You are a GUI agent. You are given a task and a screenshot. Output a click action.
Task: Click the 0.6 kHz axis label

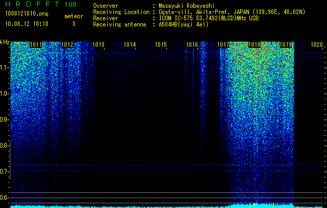4,198
